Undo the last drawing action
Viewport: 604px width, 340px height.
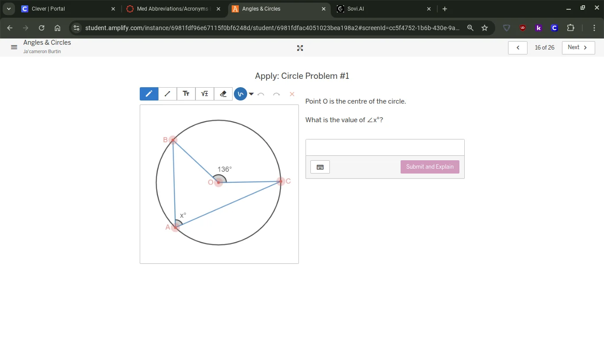click(x=261, y=94)
